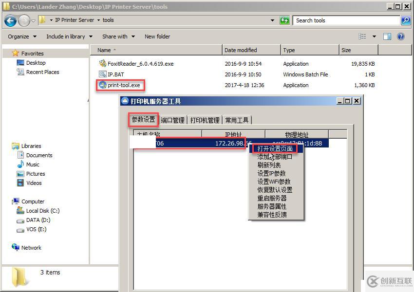Click the Network icon in sidebar
This screenshot has width=414, height=292.
pos(16,247)
